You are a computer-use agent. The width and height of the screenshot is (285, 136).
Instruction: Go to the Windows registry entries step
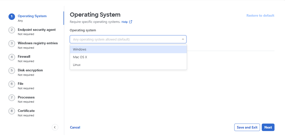(37, 43)
